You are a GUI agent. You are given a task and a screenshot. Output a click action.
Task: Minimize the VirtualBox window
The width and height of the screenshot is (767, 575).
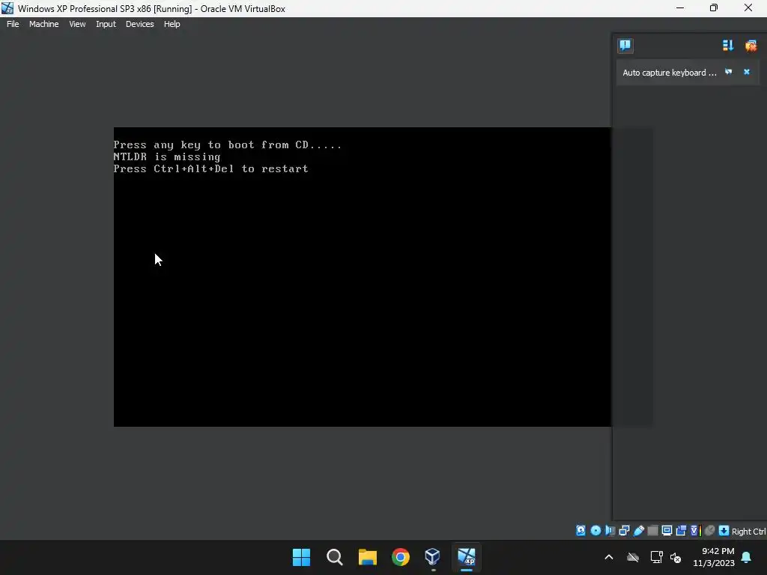tap(680, 8)
